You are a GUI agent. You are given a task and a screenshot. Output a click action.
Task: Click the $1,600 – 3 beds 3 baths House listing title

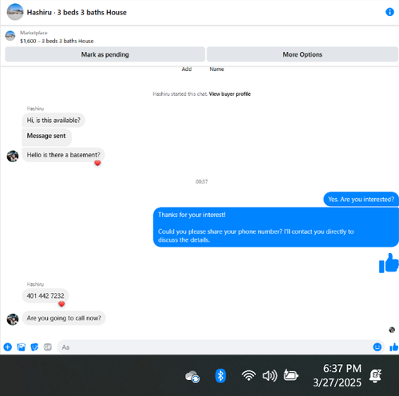pos(57,41)
